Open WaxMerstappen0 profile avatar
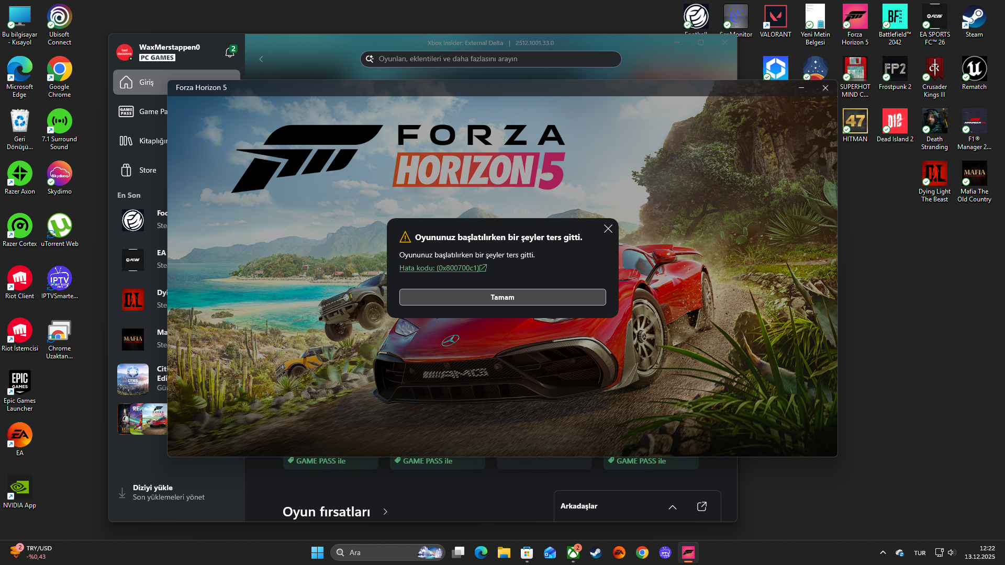The height and width of the screenshot is (565, 1005). [x=125, y=52]
